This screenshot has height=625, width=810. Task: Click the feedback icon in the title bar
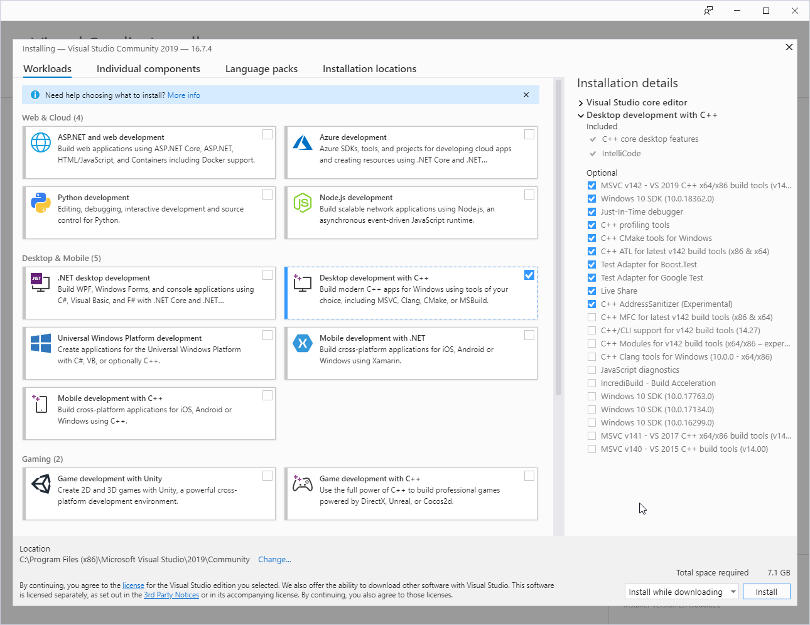[708, 11]
